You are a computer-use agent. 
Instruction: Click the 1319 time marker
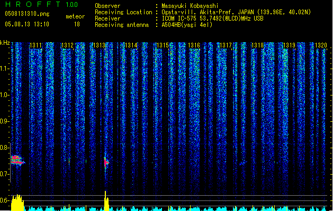click(x=289, y=45)
